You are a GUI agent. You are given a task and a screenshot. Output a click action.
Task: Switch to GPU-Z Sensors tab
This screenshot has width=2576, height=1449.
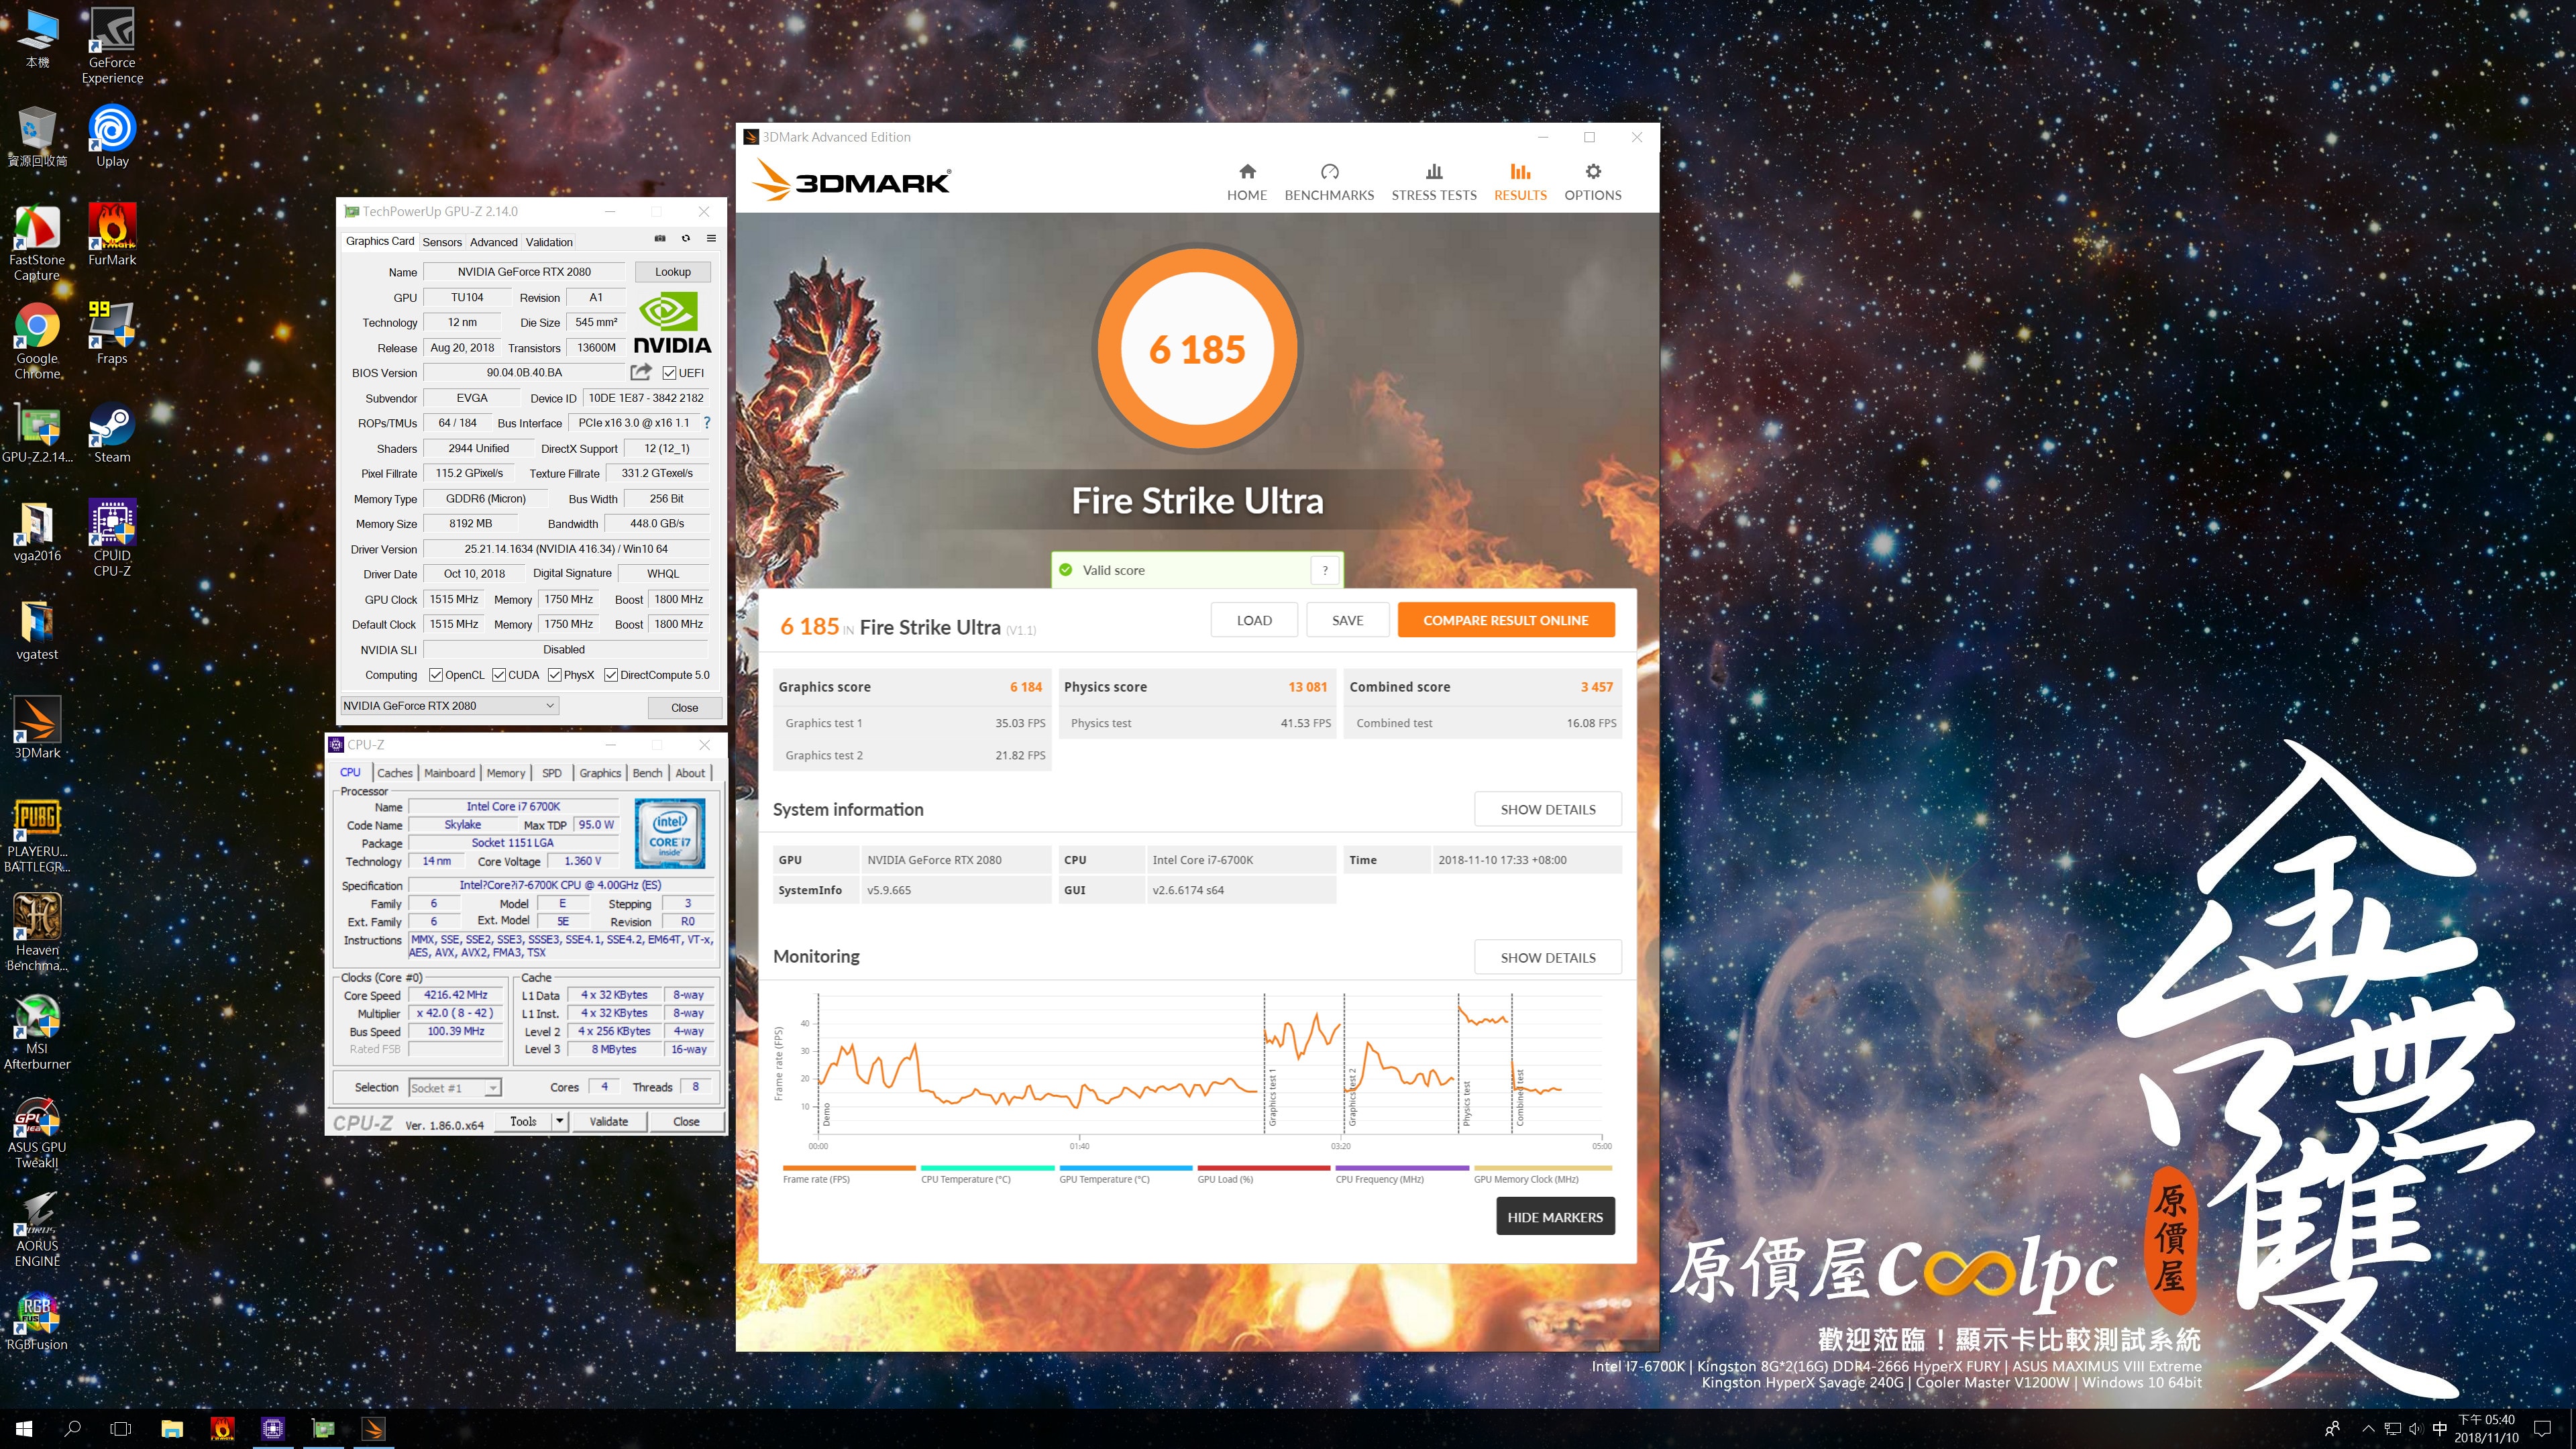pos(442,242)
